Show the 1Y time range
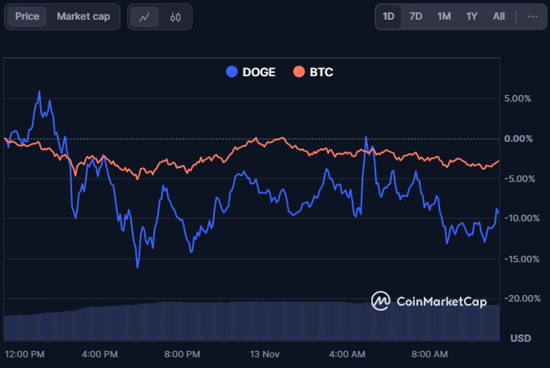 [x=471, y=16]
